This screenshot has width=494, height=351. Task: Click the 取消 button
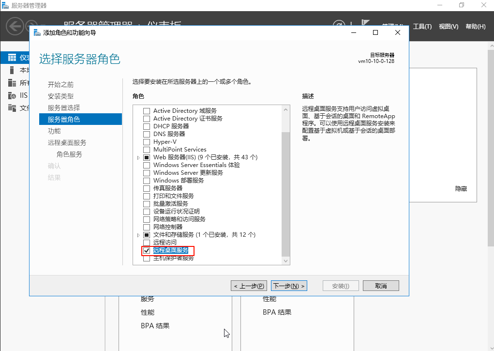tap(381, 286)
